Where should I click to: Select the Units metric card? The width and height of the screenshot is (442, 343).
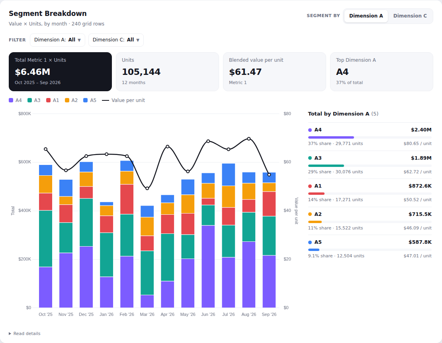167,72
